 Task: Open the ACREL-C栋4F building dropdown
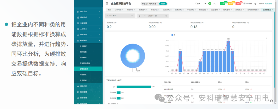[120, 16]
